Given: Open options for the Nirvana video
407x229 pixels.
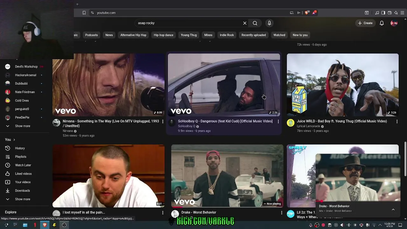Looking at the screenshot, I should pyautogui.click(x=163, y=121).
